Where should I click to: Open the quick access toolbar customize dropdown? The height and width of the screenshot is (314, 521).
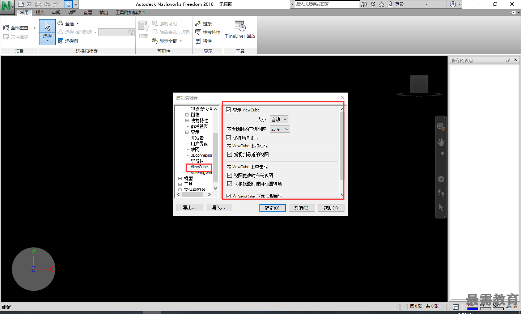click(76, 4)
